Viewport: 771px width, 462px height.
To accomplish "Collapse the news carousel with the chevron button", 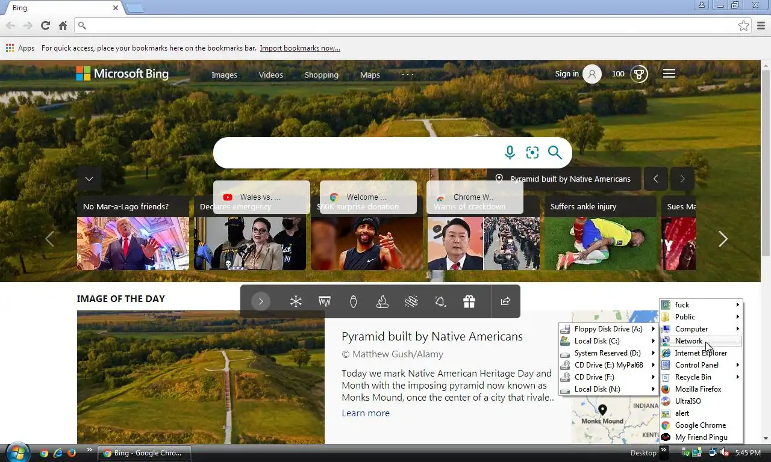I will [89, 179].
